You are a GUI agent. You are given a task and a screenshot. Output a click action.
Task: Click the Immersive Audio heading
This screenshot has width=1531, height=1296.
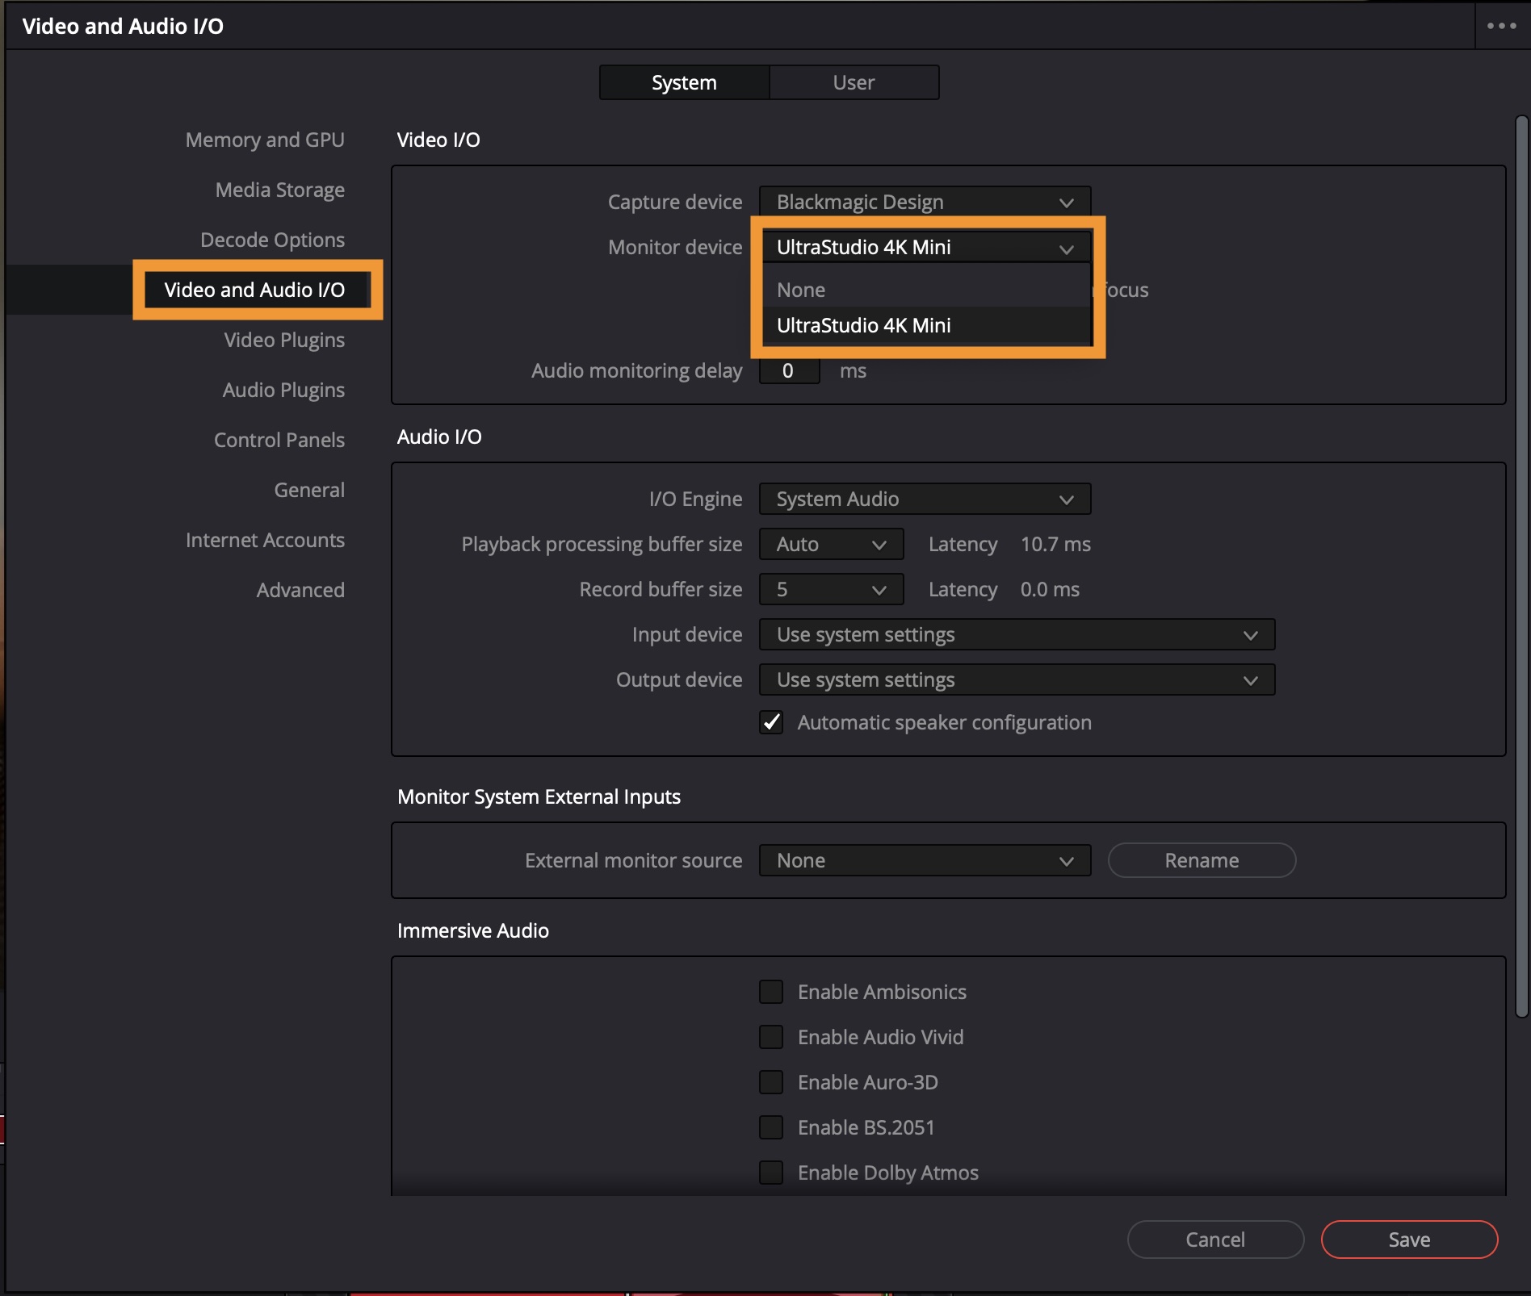tap(473, 930)
